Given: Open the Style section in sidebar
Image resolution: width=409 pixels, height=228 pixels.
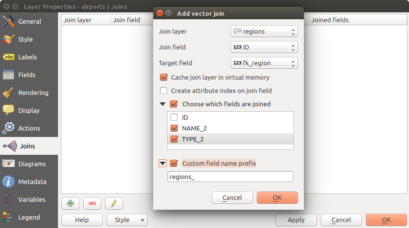Looking at the screenshot, I should (x=25, y=40).
